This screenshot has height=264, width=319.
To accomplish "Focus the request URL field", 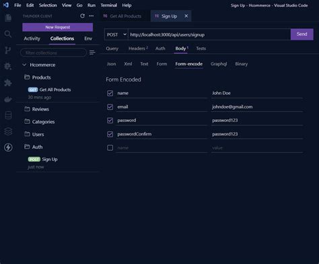I will [x=209, y=34].
